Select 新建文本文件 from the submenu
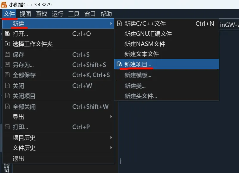The width and height of the screenshot is (239, 173). click(142, 54)
